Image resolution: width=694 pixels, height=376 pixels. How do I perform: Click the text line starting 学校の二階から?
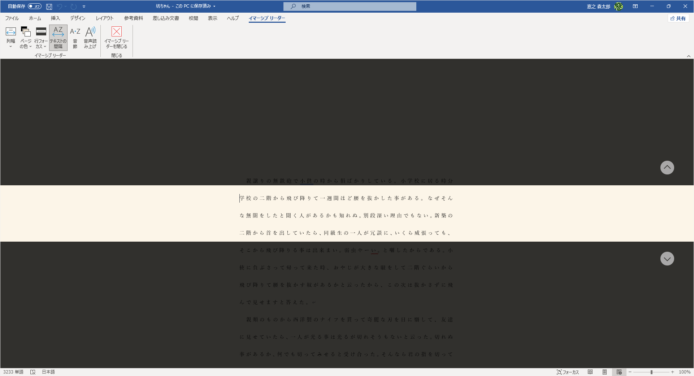click(x=346, y=198)
